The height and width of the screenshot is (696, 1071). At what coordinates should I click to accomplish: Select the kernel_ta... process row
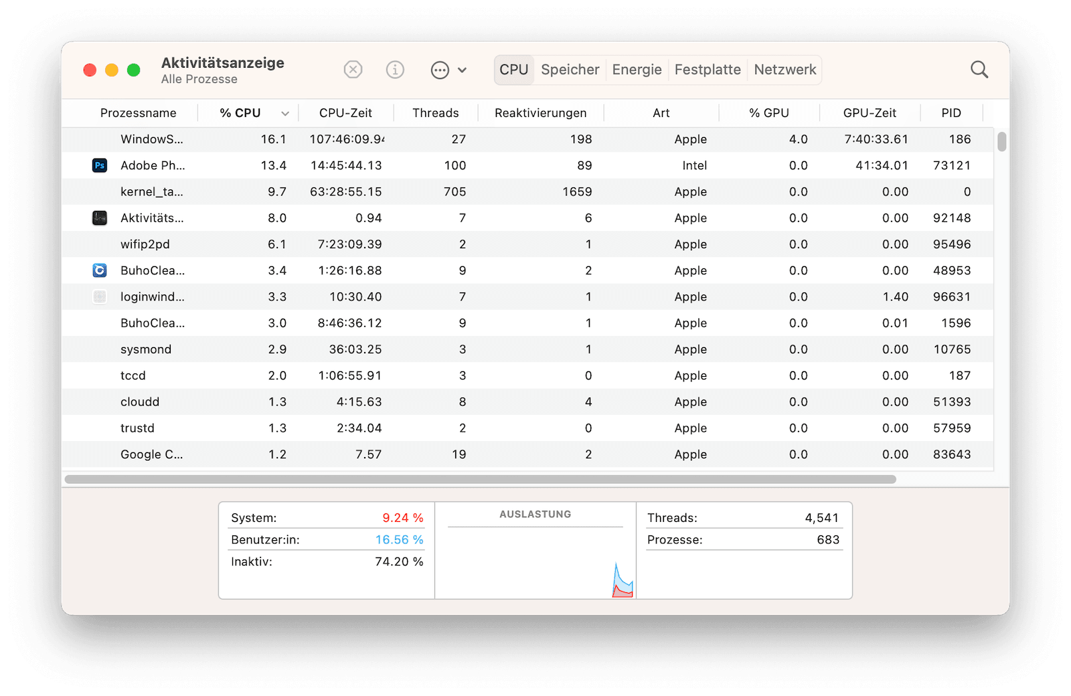[528, 191]
